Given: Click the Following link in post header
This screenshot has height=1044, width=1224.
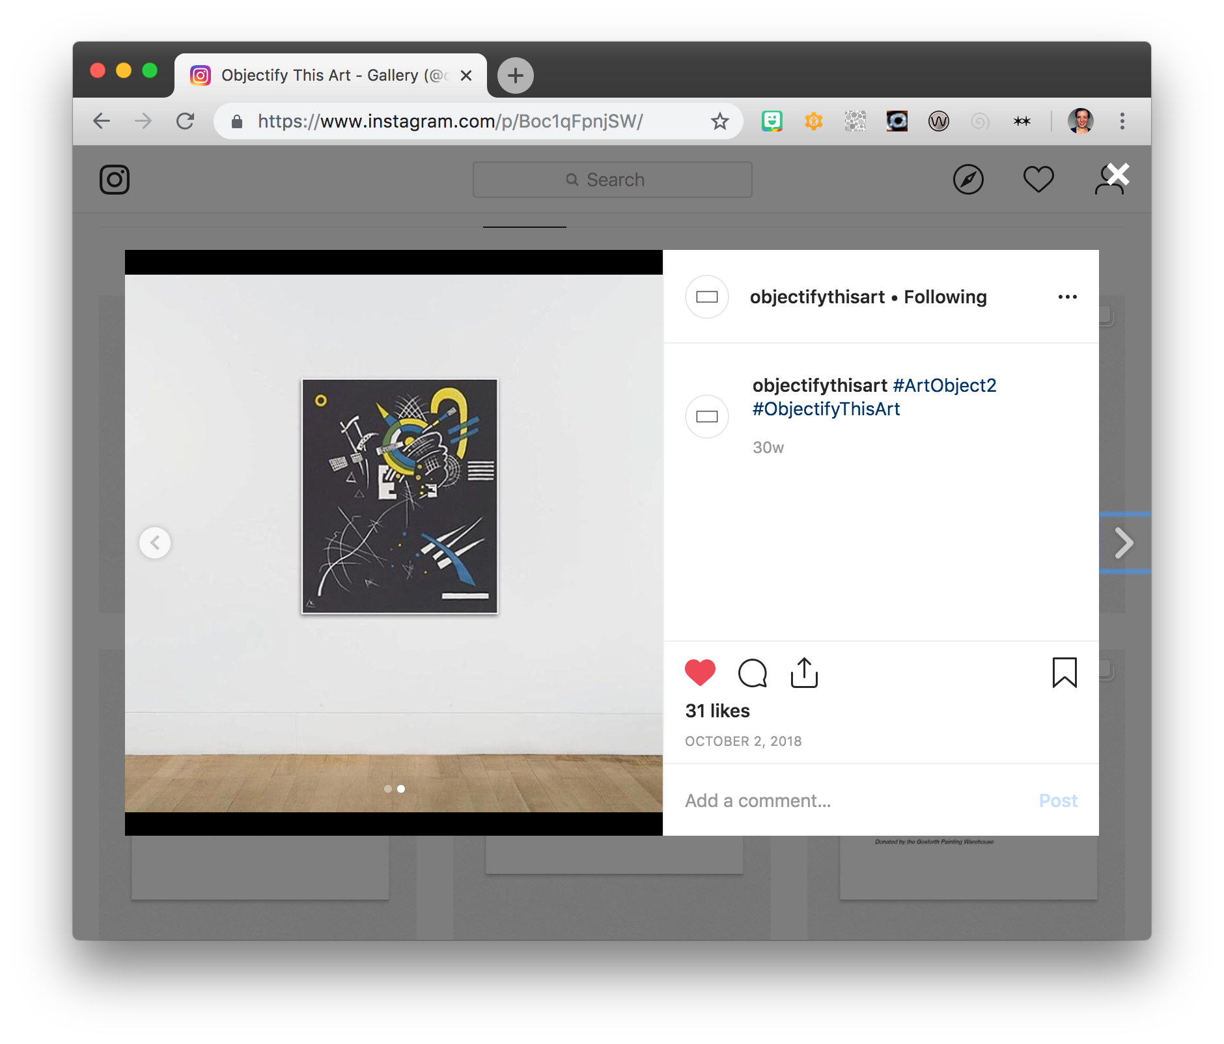Looking at the screenshot, I should click(945, 297).
